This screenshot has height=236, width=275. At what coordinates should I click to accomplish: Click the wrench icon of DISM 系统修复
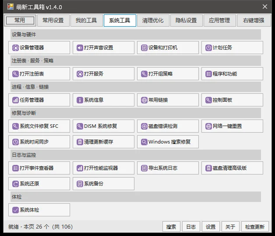pyautogui.click(x=80, y=126)
